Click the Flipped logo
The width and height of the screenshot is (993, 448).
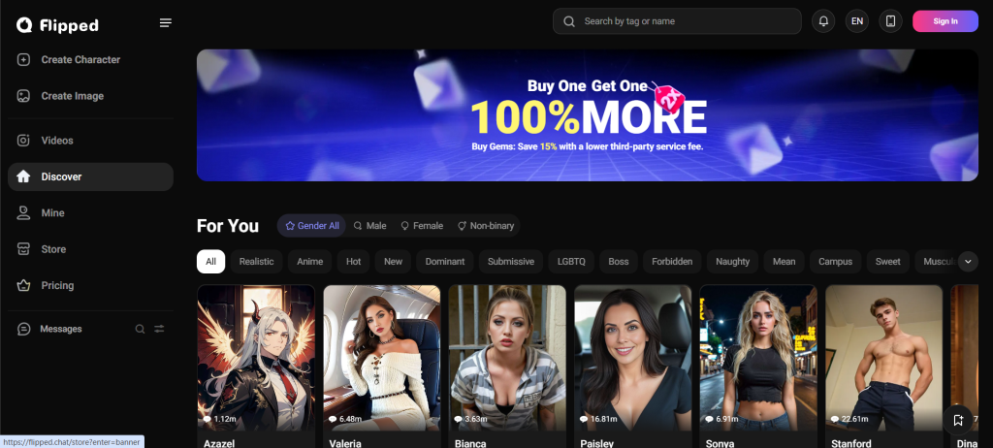pyautogui.click(x=57, y=24)
